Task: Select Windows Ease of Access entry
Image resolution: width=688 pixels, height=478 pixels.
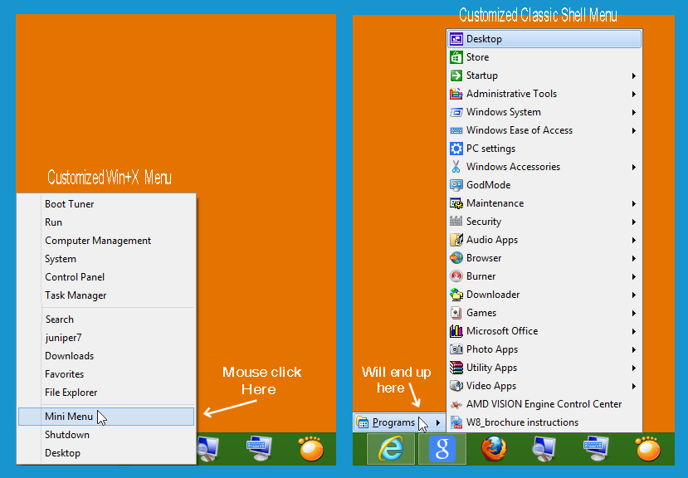Action: tap(519, 130)
